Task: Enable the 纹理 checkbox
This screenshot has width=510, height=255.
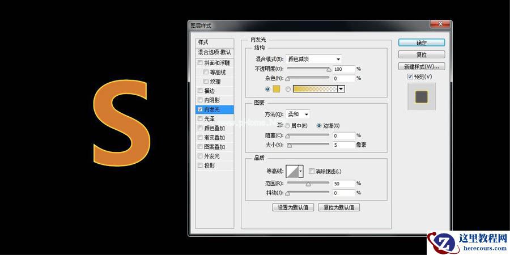Action: tap(206, 81)
